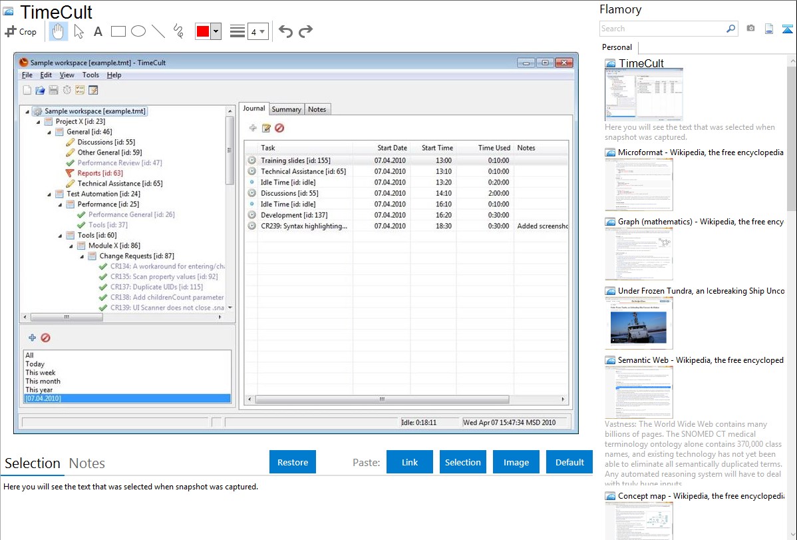Open the line width dropdown
797x540 pixels.
[257, 31]
